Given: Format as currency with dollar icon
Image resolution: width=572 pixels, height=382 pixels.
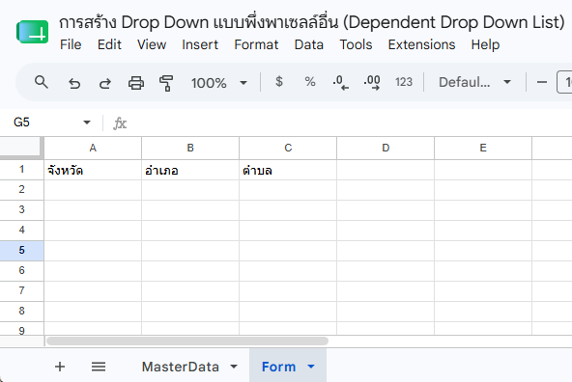Looking at the screenshot, I should 279,82.
